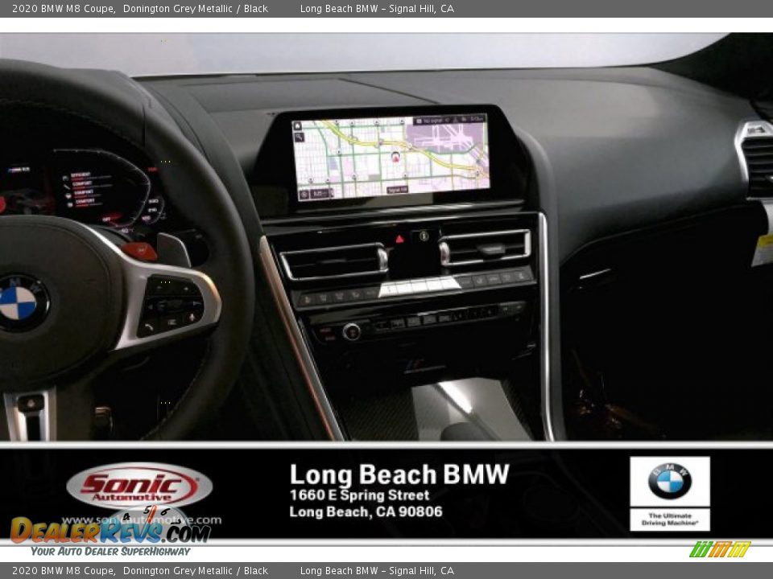Click The Ultimate Driving Machine tagline
Viewport: 773px width, 579px height.
pyautogui.click(x=670, y=519)
